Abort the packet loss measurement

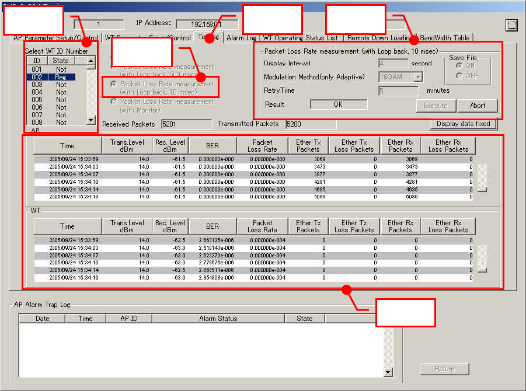click(x=478, y=106)
